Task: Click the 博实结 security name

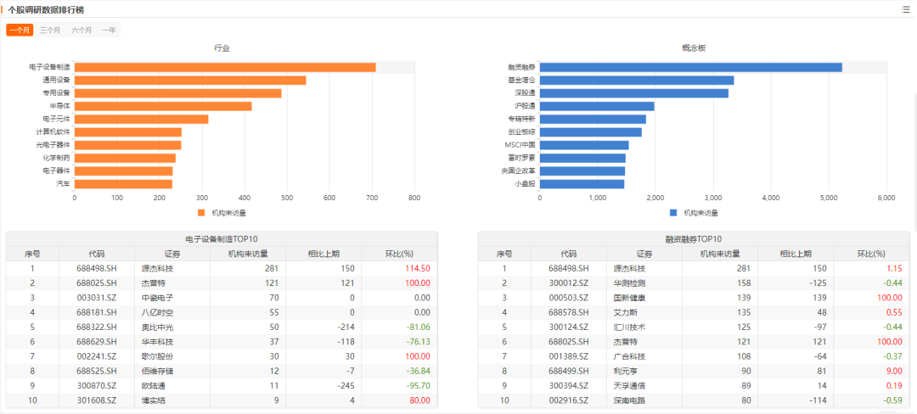Action: (x=153, y=400)
